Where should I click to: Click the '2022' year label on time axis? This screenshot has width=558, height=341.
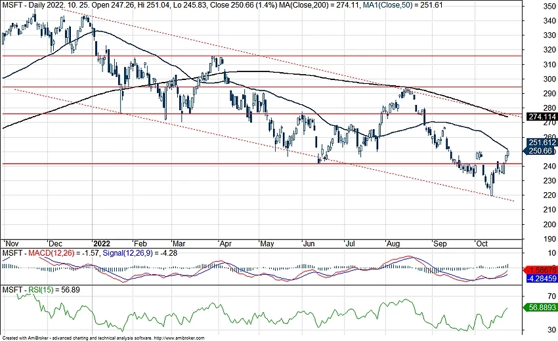click(102, 243)
